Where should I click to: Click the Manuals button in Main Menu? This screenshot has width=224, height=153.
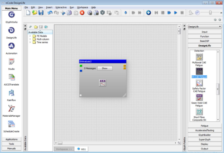click(x=12, y=148)
